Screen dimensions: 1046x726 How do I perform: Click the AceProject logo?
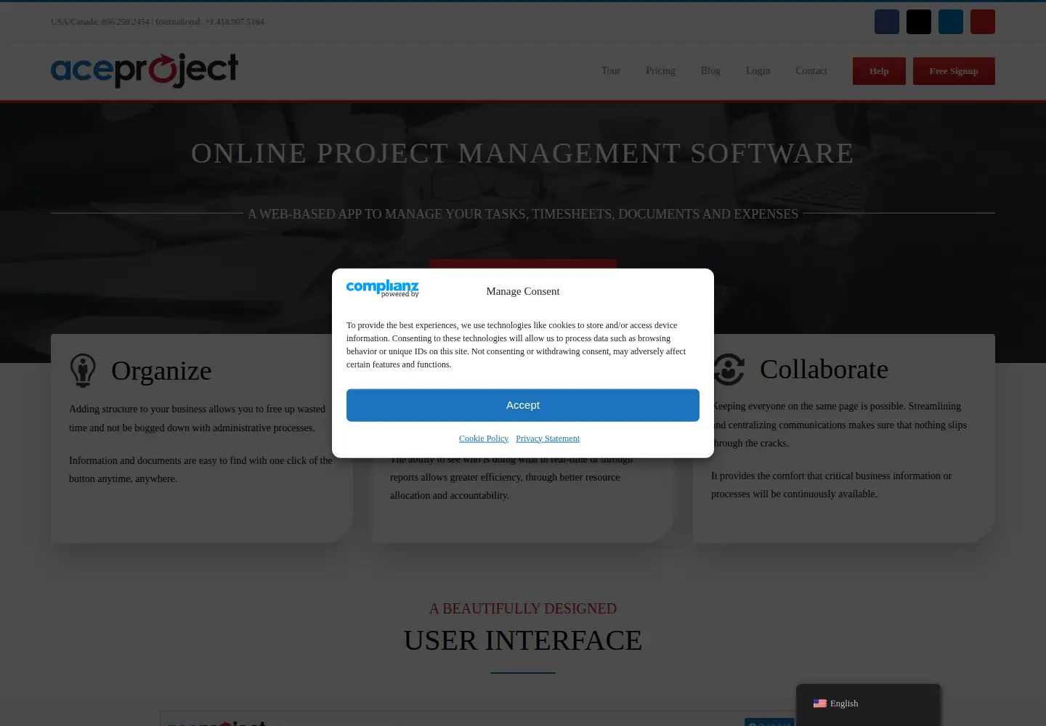pos(145,70)
